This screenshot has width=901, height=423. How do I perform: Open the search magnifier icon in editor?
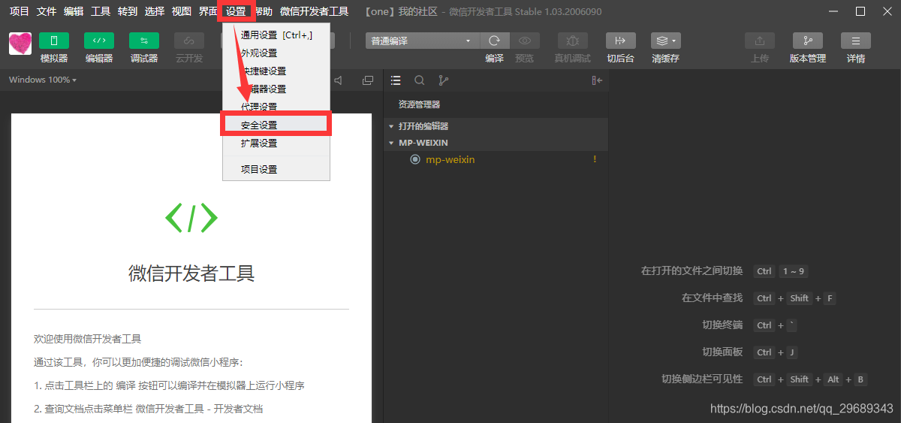(420, 80)
